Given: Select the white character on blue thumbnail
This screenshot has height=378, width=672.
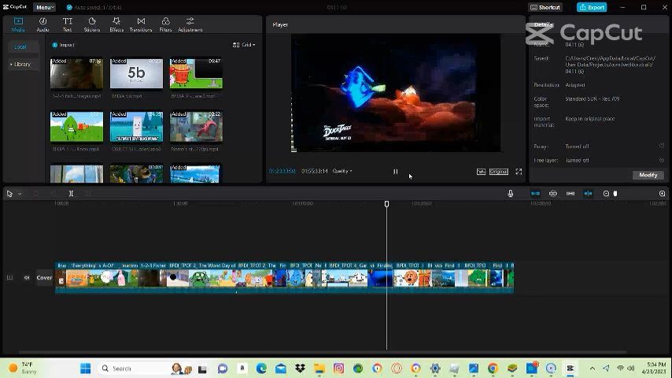Looking at the screenshot, I should click(136, 127).
